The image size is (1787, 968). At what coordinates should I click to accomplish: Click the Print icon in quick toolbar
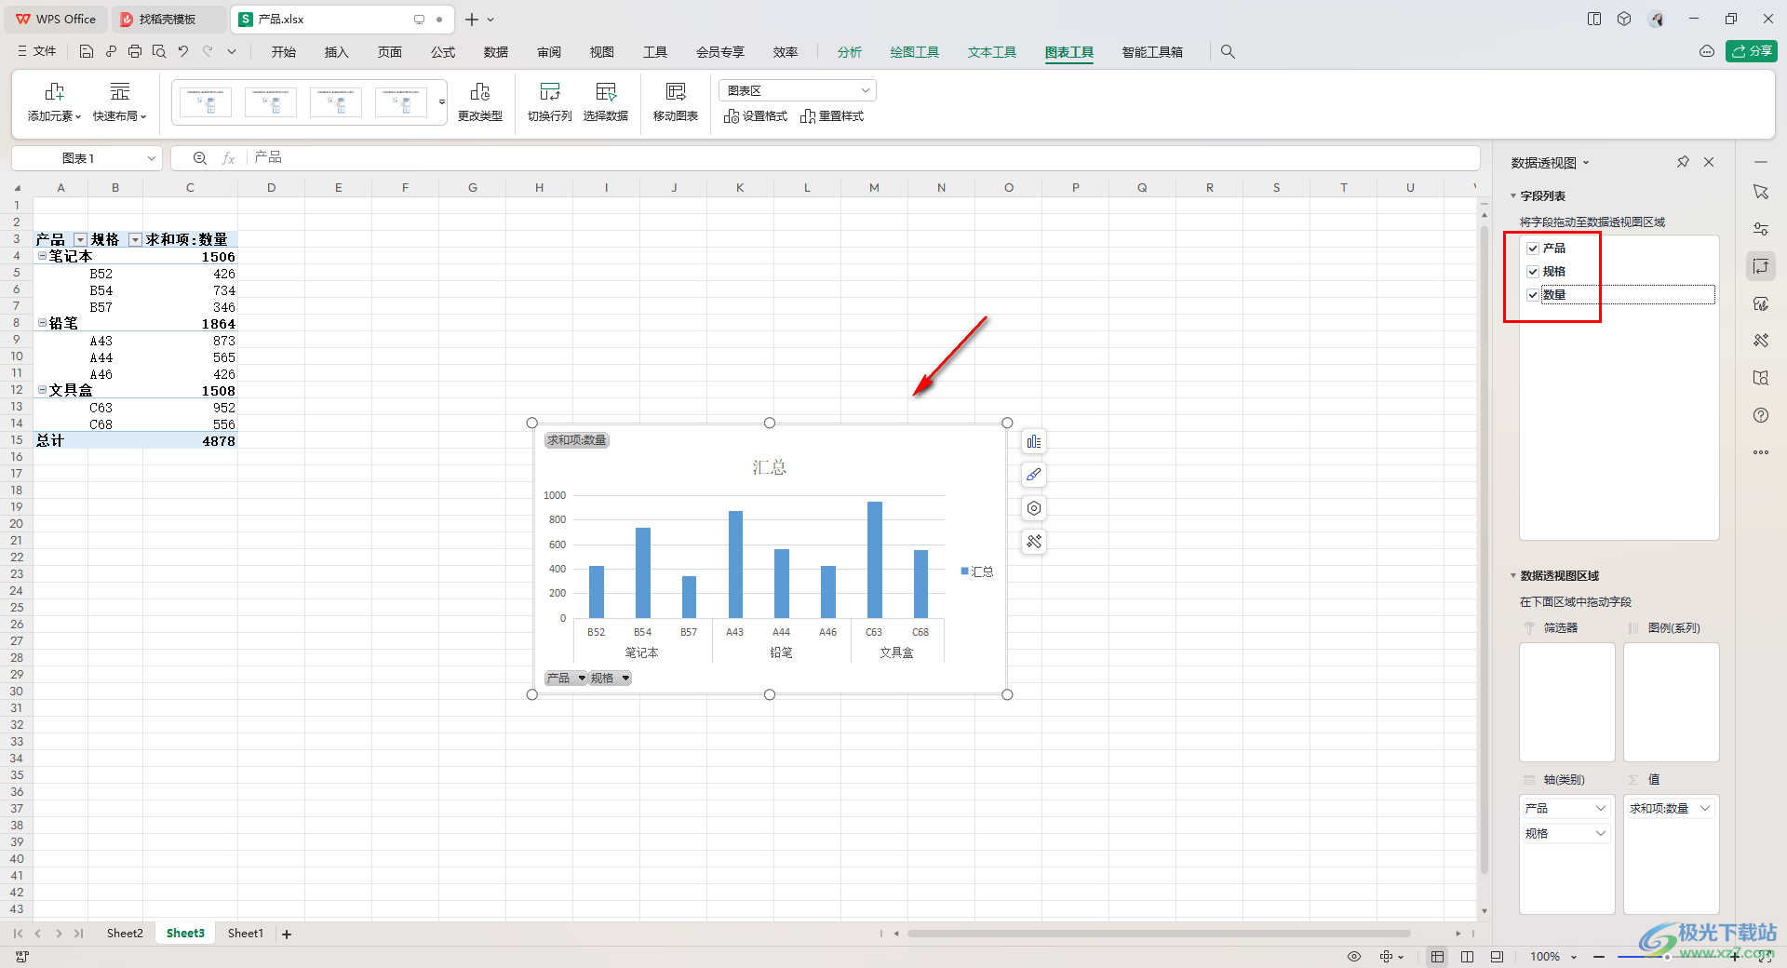[135, 52]
